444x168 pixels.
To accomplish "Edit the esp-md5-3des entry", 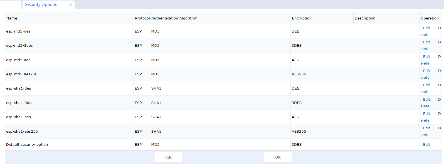I will tap(426, 42).
